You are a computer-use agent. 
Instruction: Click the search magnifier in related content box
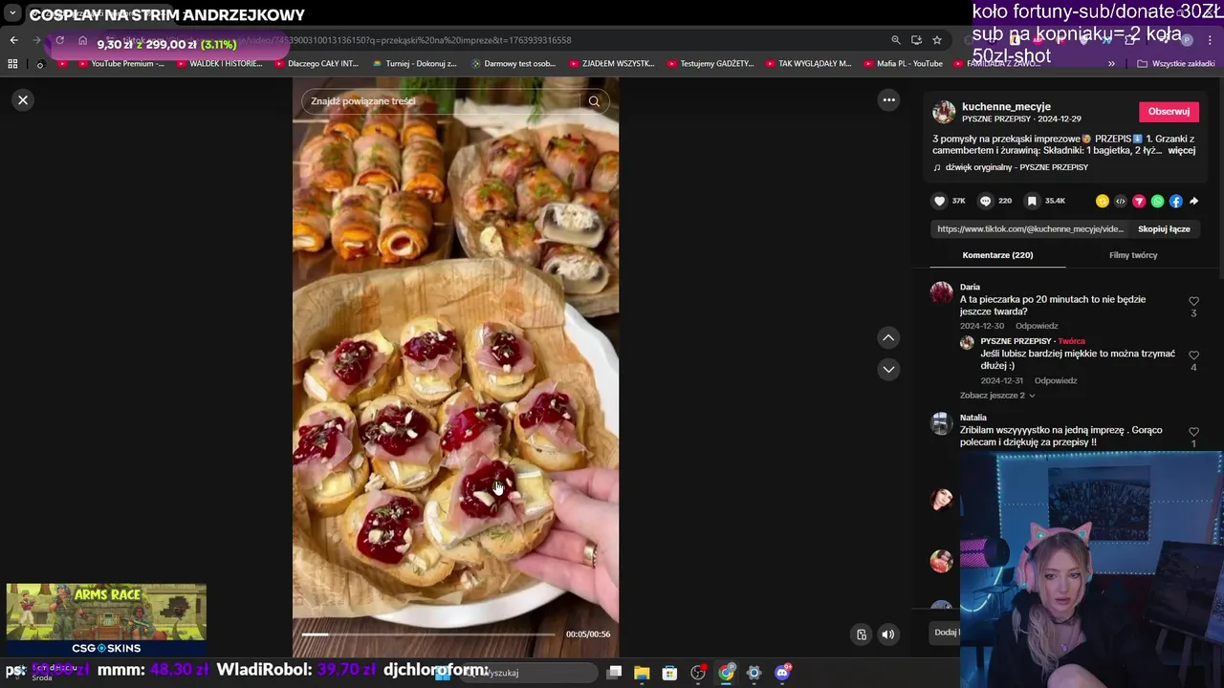(x=594, y=101)
